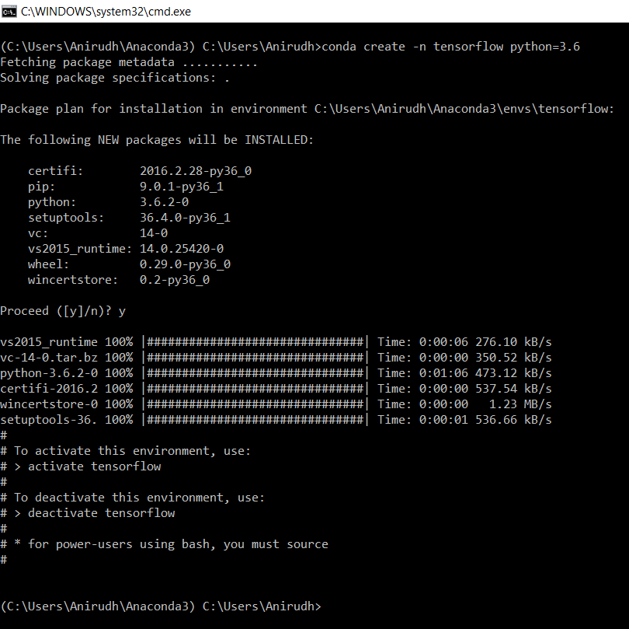Click the '536.66 kB/s' download speed
The width and height of the screenshot is (629, 629).
tap(513, 420)
